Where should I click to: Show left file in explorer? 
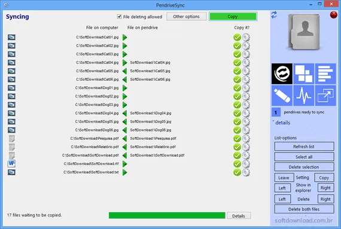(282, 188)
